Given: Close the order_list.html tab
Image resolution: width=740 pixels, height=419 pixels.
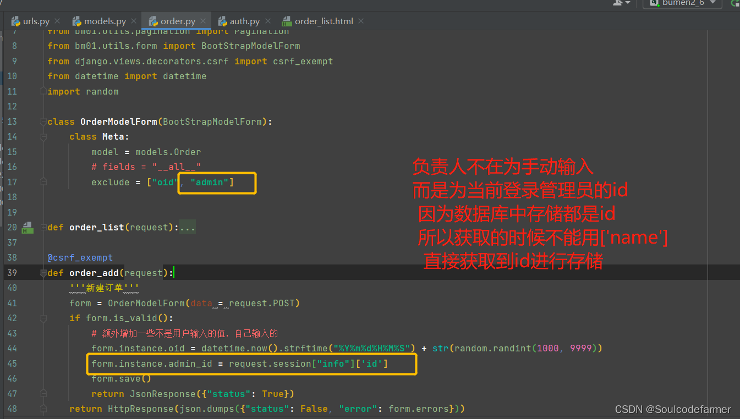Looking at the screenshot, I should click(x=361, y=21).
